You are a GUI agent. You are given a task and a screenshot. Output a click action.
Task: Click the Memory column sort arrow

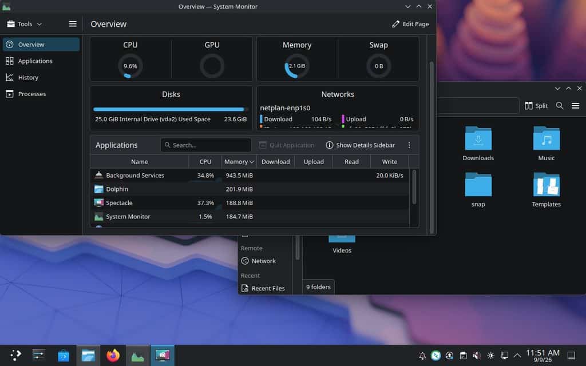[x=252, y=162]
